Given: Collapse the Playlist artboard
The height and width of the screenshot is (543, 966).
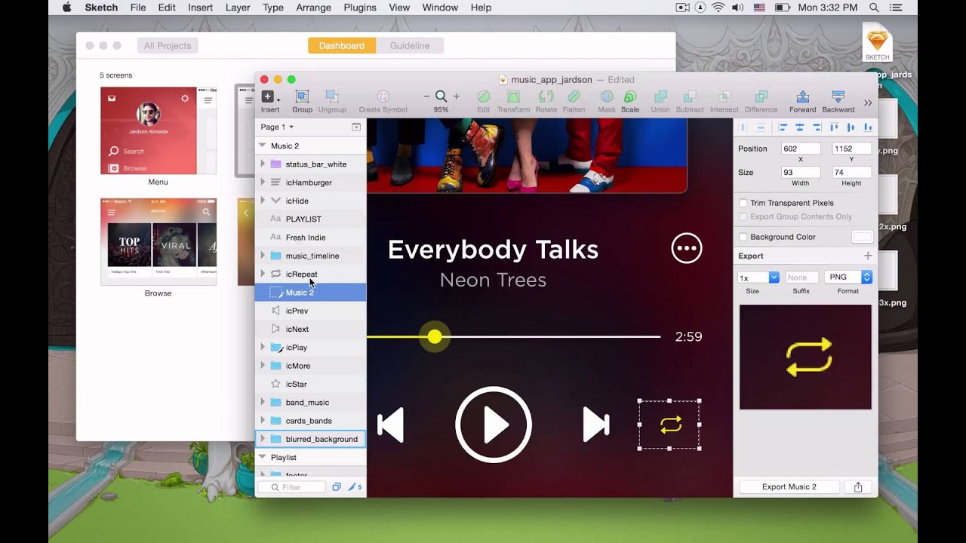Looking at the screenshot, I should 263,457.
